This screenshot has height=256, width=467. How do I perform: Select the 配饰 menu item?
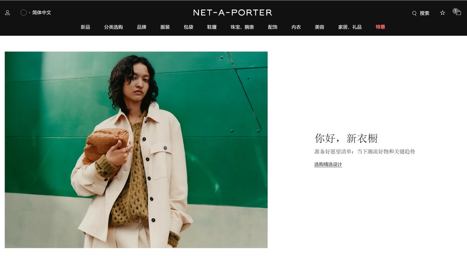[x=273, y=27]
